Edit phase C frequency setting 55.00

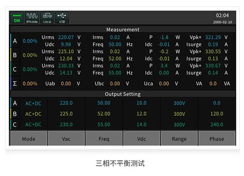pyautogui.click(x=104, y=124)
